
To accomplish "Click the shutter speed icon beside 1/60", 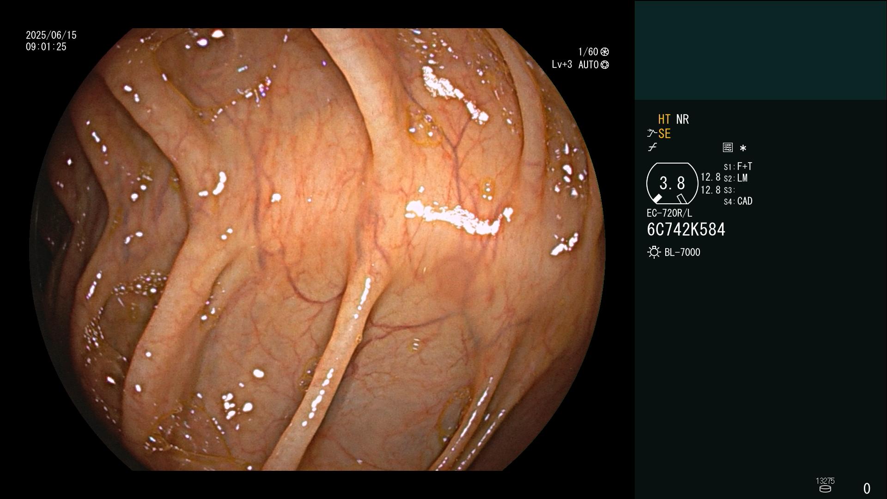I will pyautogui.click(x=605, y=52).
